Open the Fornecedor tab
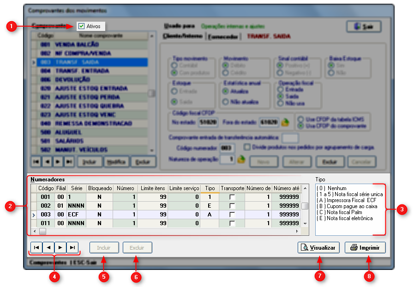 [223, 37]
